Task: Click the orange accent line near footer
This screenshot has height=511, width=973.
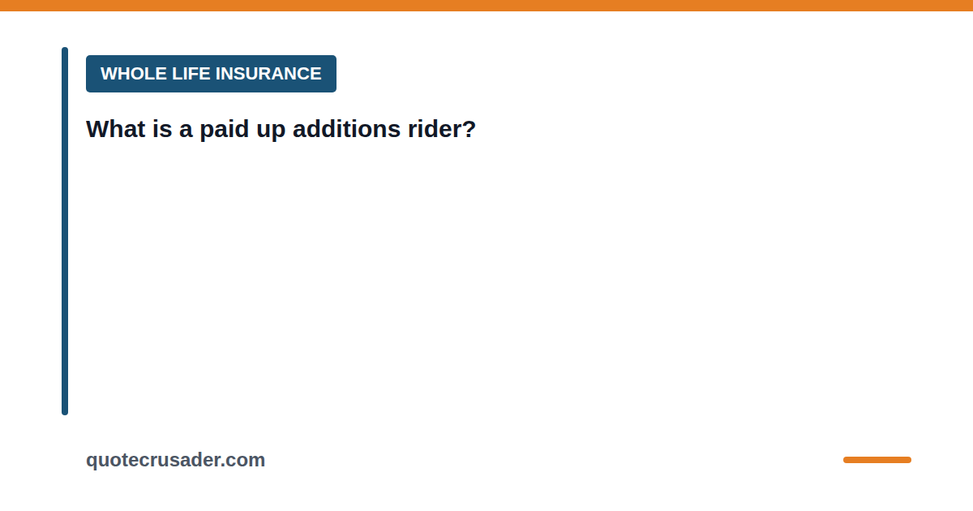Action: 877,460
